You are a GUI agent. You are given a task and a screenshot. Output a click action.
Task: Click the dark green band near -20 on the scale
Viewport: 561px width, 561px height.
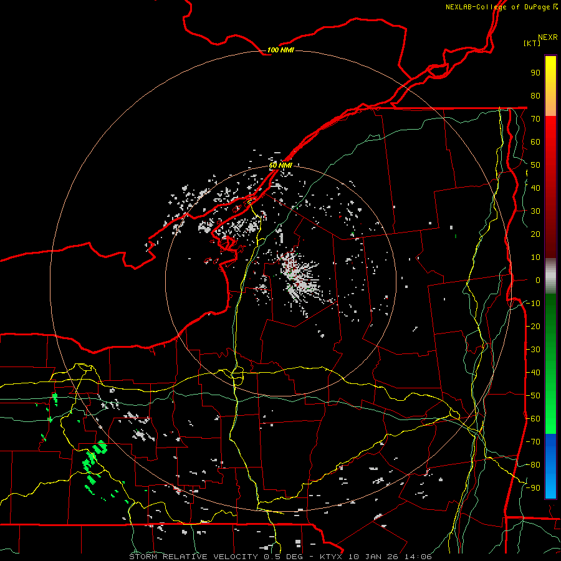click(x=550, y=324)
